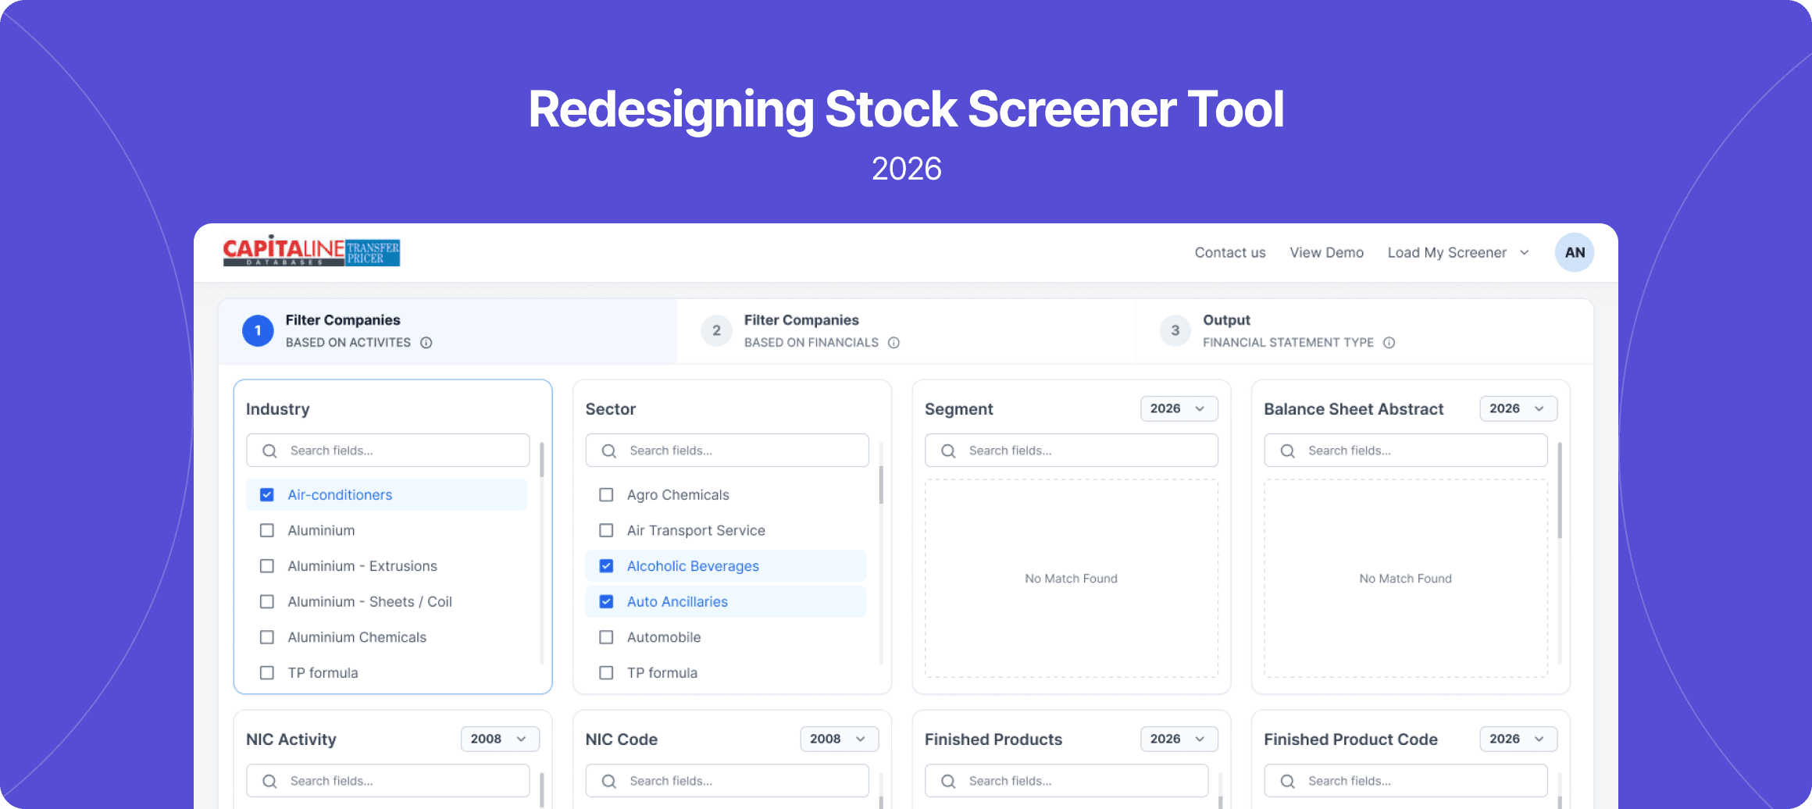Click the NIC Code search field
The image size is (1812, 809).
pos(727,781)
